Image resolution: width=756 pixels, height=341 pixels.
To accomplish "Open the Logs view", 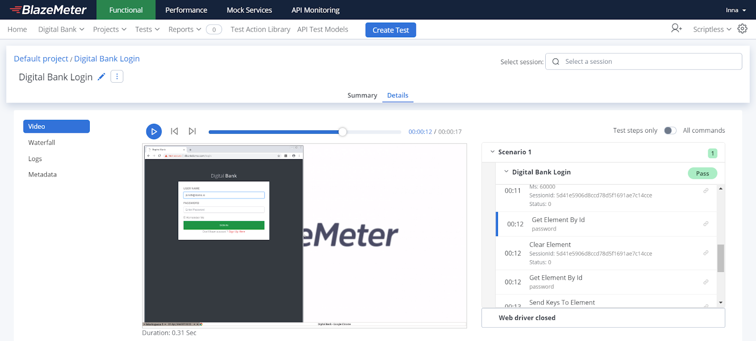I will click(35, 159).
